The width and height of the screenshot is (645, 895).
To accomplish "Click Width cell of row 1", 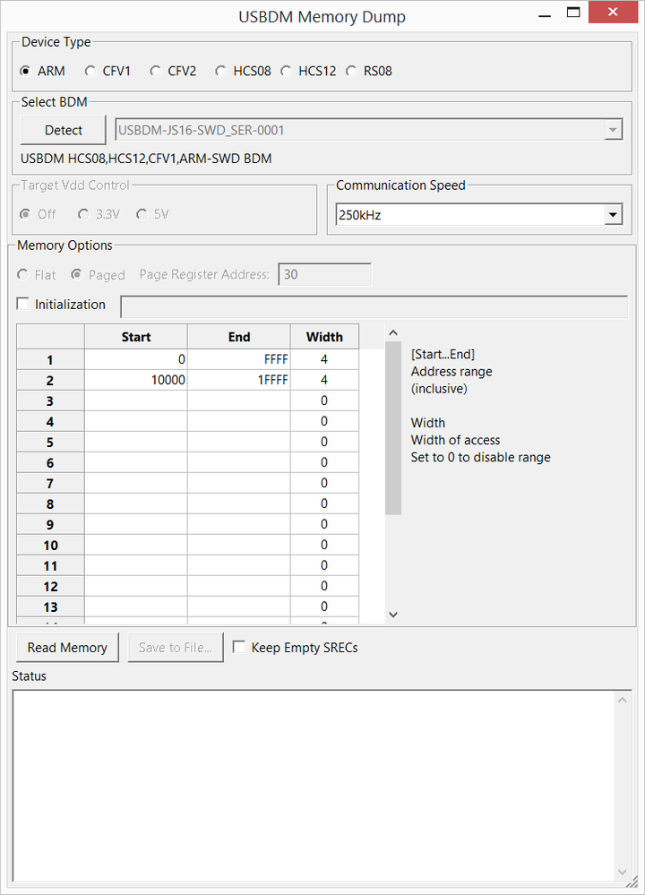I will pyautogui.click(x=324, y=359).
